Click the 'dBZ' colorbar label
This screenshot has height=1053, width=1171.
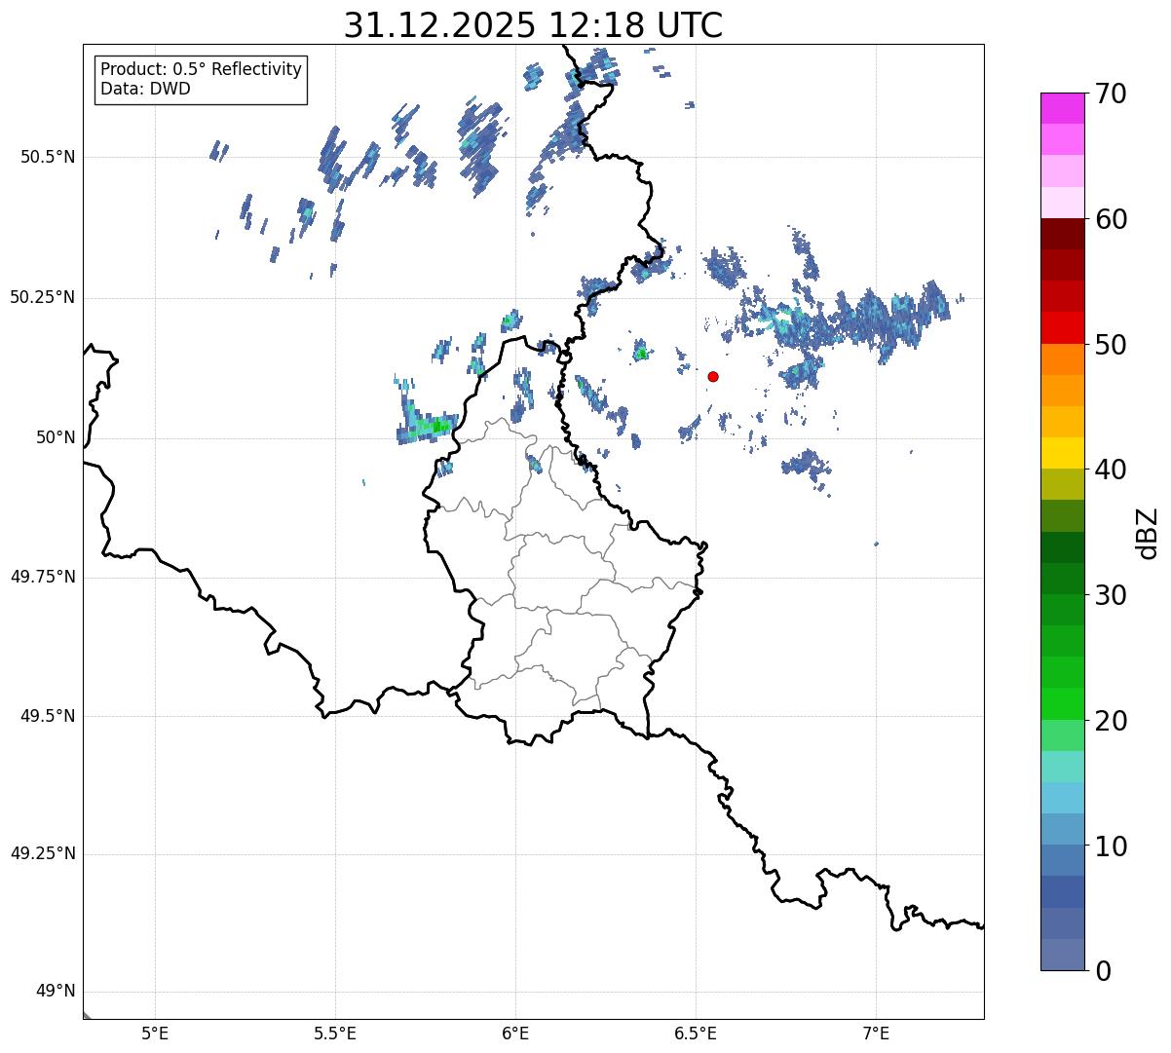[1147, 532]
